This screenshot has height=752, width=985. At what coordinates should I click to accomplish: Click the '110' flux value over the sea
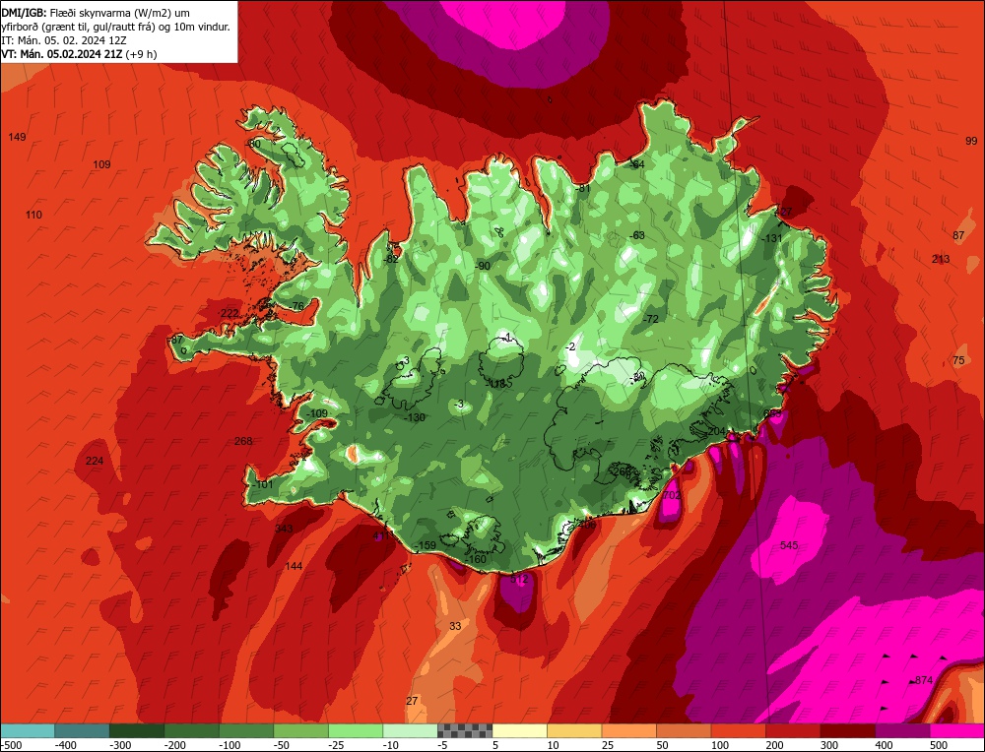point(33,215)
